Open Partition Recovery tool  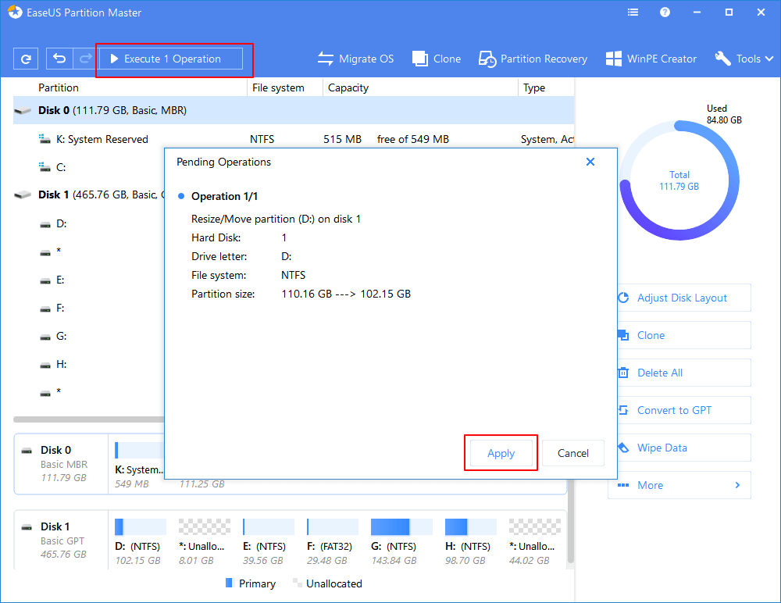pos(533,59)
